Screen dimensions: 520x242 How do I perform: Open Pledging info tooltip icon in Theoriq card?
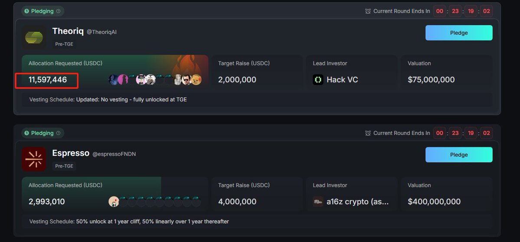(x=59, y=11)
